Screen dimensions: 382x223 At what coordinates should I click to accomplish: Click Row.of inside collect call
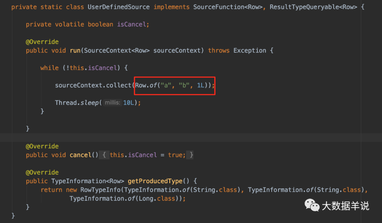(x=146, y=85)
